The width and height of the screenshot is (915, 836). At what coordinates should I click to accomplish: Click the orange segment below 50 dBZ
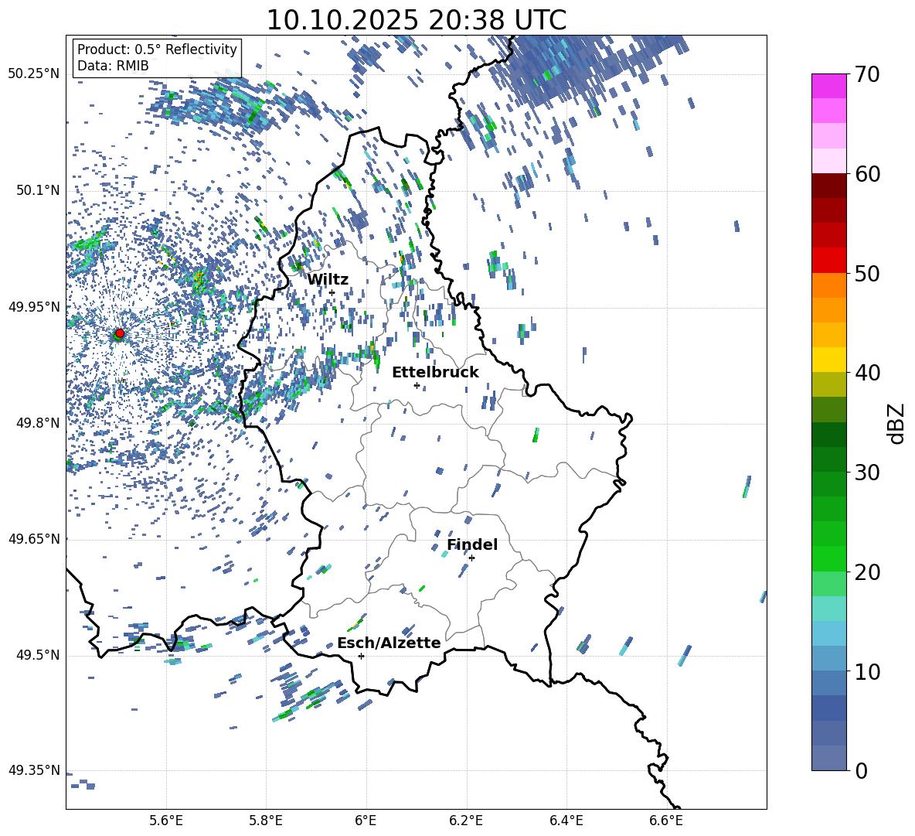click(828, 285)
